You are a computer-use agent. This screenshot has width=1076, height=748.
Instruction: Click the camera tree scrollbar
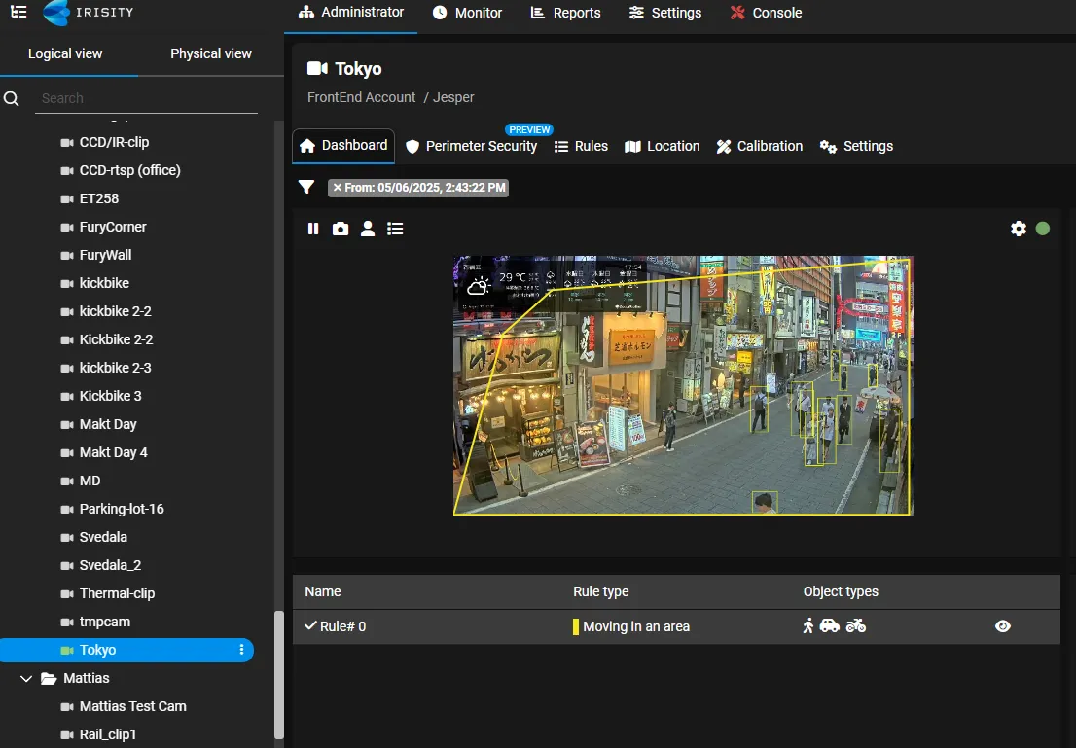coord(278,674)
